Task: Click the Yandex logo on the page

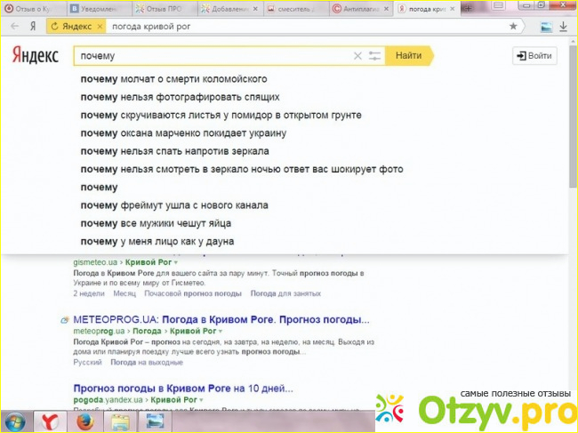Action: 35,56
